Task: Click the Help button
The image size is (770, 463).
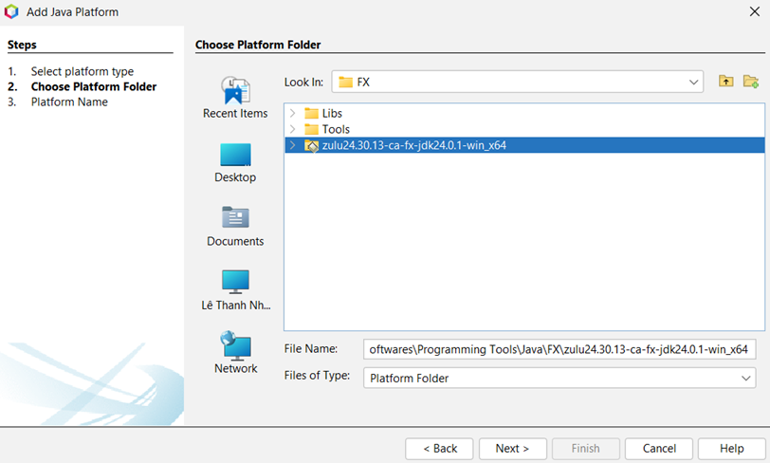Action: coord(732,448)
